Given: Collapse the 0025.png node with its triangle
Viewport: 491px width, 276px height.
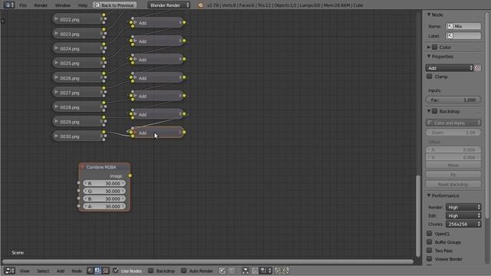Looking at the screenshot, I should tap(56, 63).
